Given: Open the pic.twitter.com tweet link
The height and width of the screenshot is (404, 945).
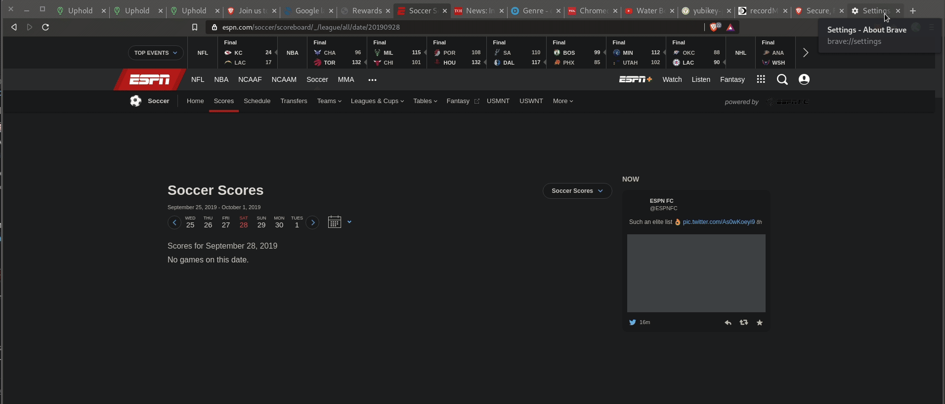Looking at the screenshot, I should pos(719,222).
